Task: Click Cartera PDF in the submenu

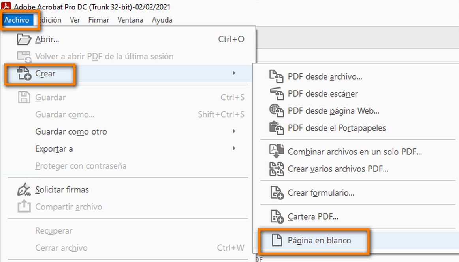Action: click(x=312, y=216)
